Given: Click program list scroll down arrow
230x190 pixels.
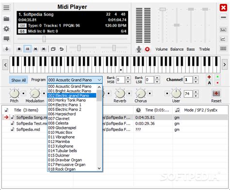Looking at the screenshot, I should (x=99, y=168).
